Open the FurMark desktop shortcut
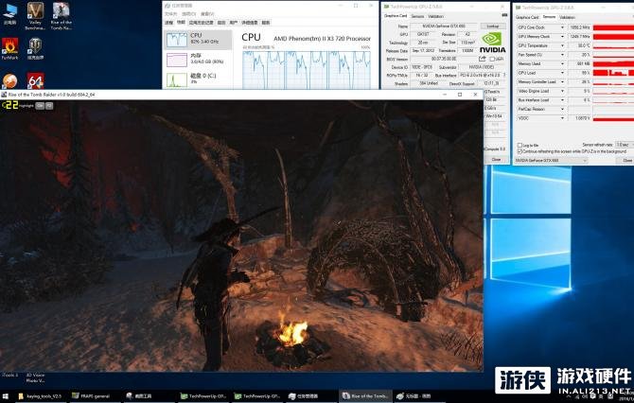The width and height of the screenshot is (634, 403). point(9,48)
